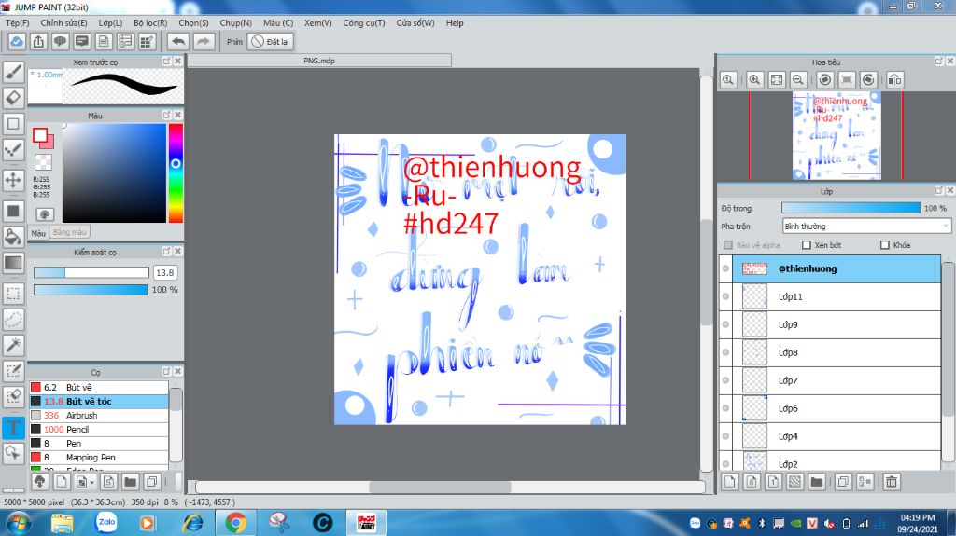Image resolution: width=956 pixels, height=536 pixels.
Task: Click the brush size slider
Action: 91,272
